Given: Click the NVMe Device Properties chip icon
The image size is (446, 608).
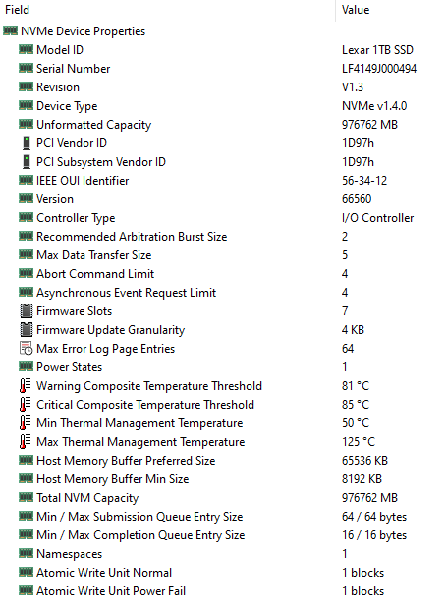Looking at the screenshot, I should [x=10, y=30].
